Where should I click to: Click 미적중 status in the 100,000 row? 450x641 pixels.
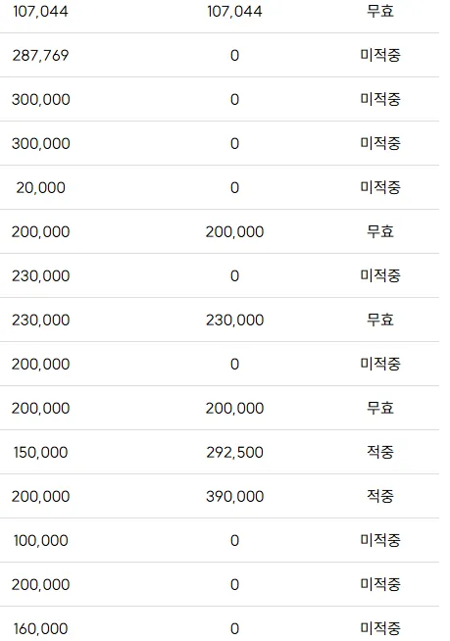[x=380, y=540]
